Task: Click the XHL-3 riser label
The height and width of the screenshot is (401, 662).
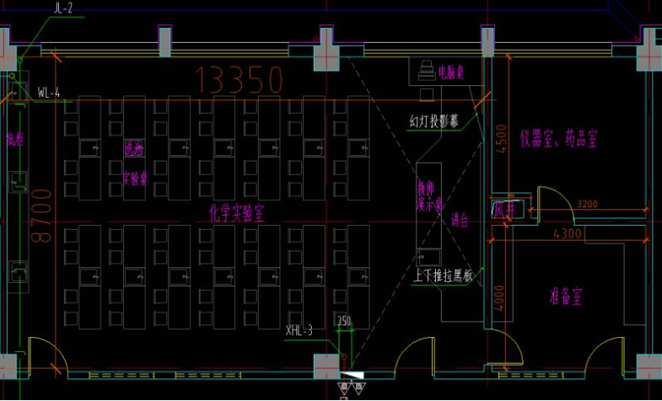Action: tap(299, 330)
